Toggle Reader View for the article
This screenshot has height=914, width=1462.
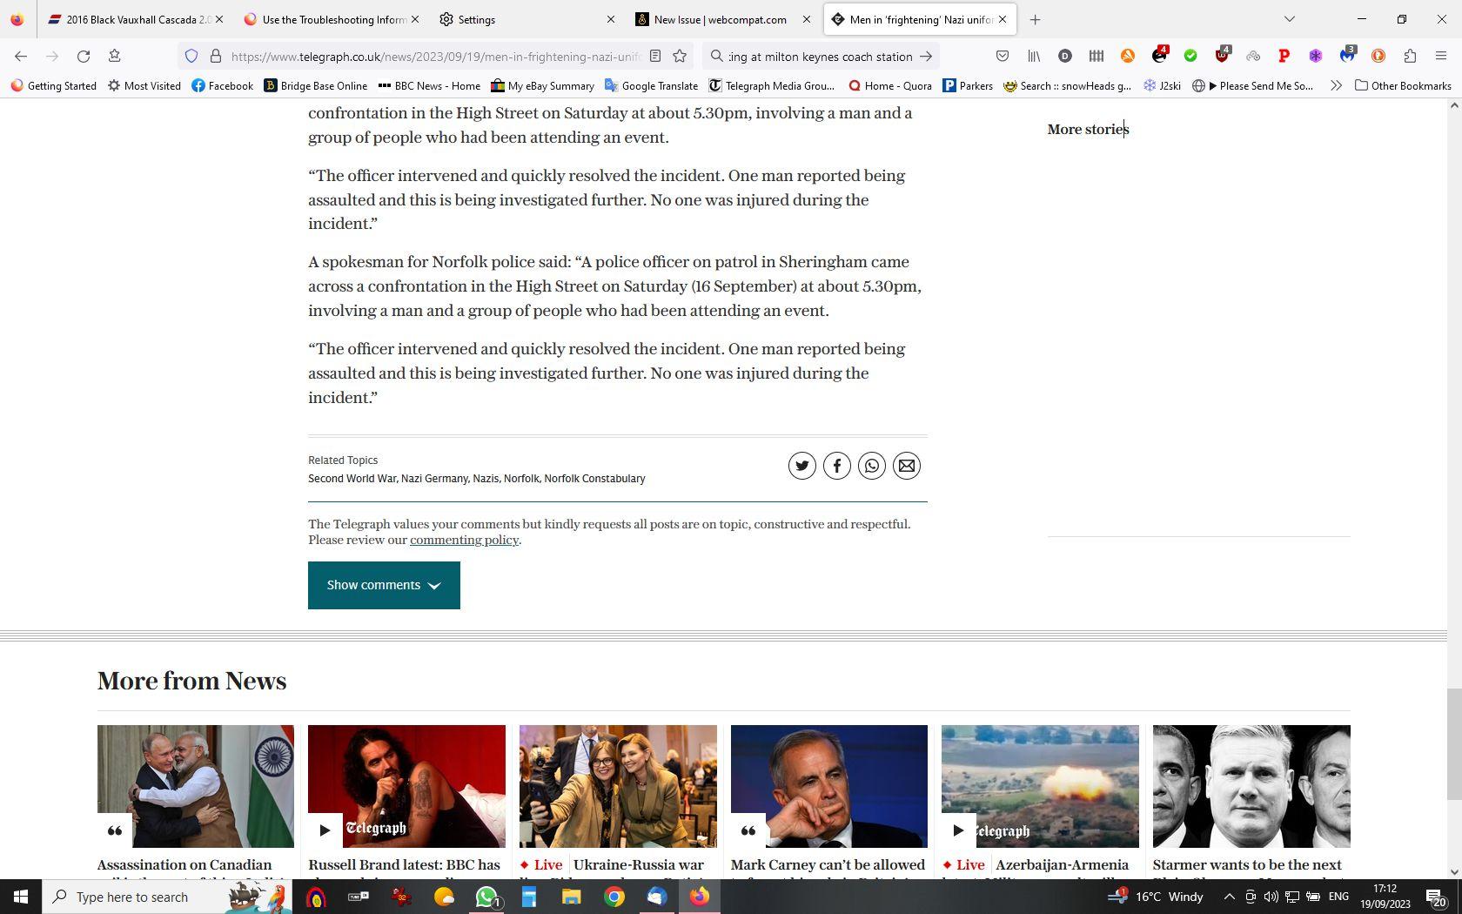[654, 56]
